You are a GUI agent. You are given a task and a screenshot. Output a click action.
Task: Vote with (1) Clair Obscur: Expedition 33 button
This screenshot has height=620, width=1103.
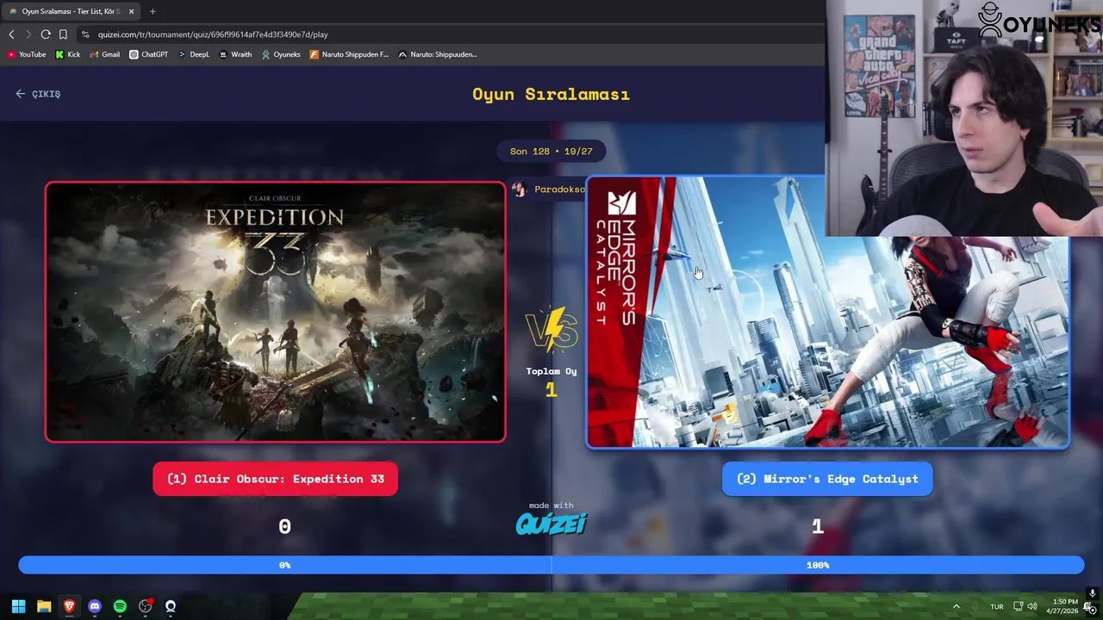(276, 479)
